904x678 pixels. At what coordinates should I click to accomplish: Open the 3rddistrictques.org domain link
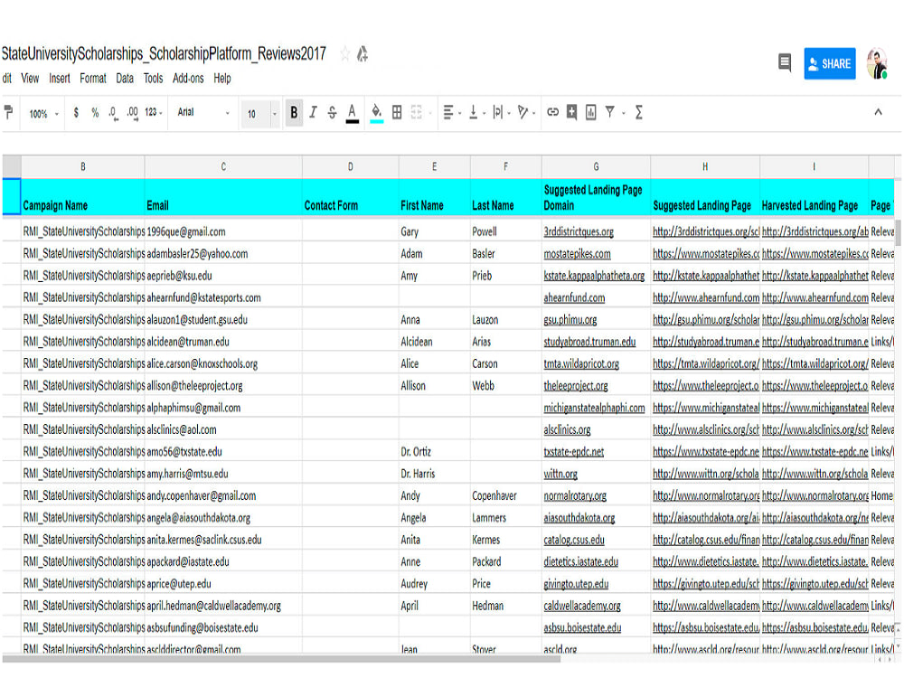579,231
